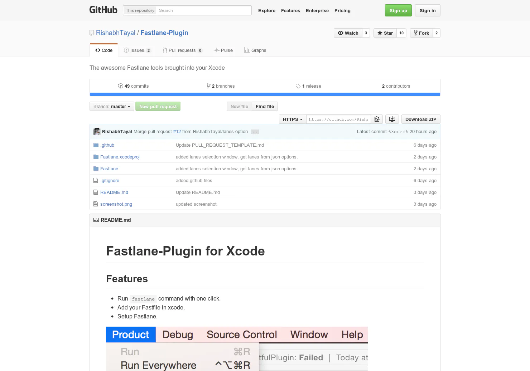Open stargazers count 10

401,33
